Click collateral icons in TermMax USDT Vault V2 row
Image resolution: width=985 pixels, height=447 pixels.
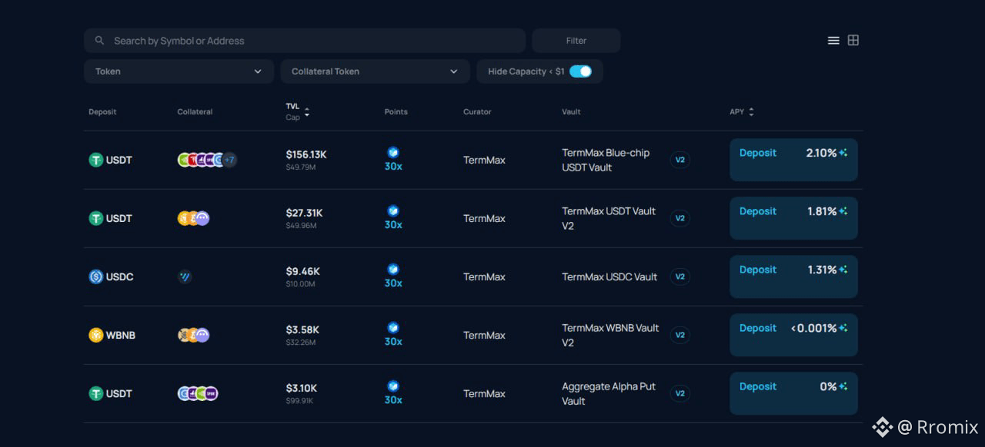pyautogui.click(x=193, y=218)
